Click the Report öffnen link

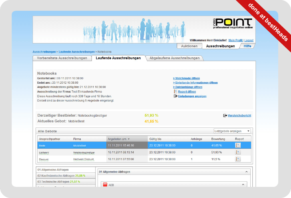click(187, 92)
